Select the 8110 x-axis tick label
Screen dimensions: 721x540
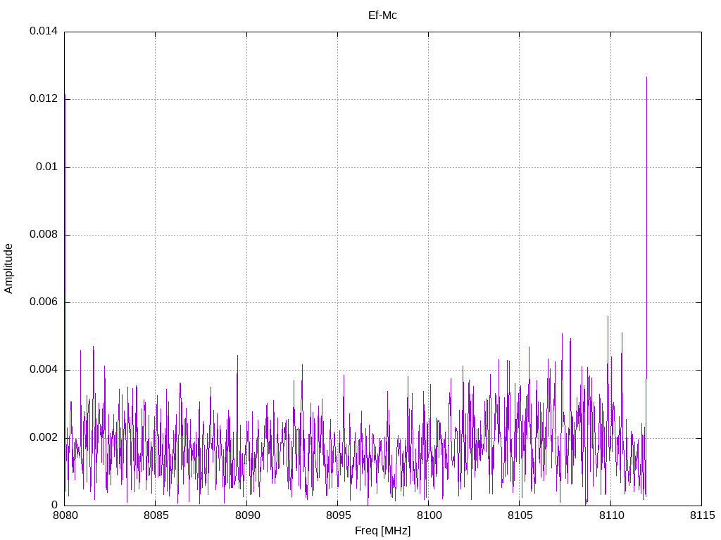click(x=610, y=515)
